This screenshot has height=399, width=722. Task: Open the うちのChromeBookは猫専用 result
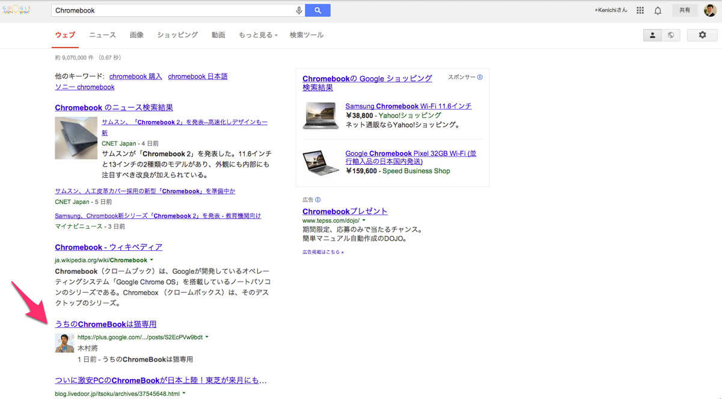coord(106,324)
